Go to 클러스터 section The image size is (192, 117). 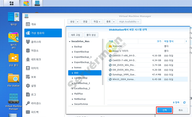(x=43, y=42)
